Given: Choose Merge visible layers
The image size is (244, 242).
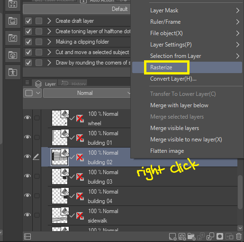Looking at the screenshot, I should point(187,128).
